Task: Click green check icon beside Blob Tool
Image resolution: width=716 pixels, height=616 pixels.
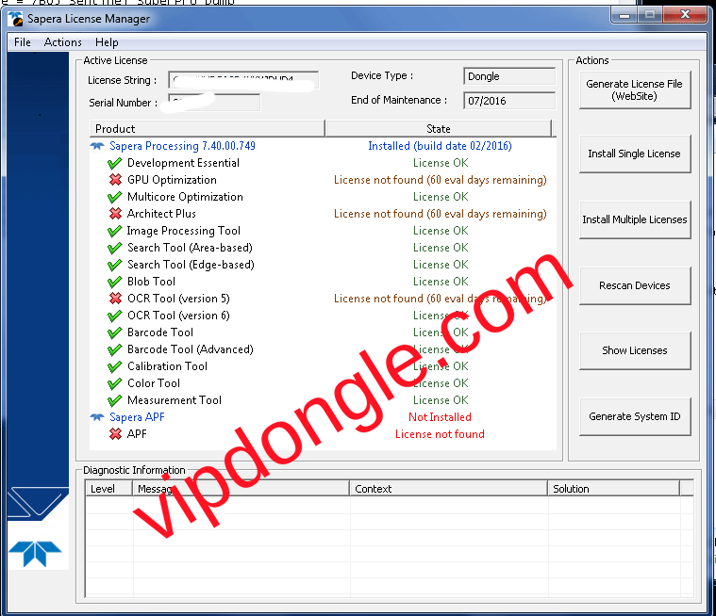Action: click(x=114, y=282)
